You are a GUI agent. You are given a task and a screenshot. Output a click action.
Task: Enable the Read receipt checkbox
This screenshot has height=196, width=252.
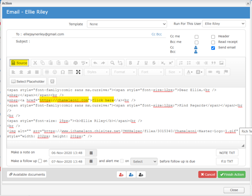pos(213,42)
